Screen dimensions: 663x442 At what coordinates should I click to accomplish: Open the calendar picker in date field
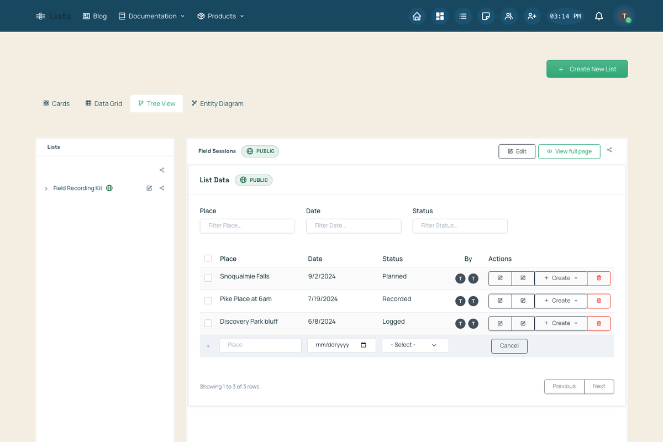tap(364, 345)
